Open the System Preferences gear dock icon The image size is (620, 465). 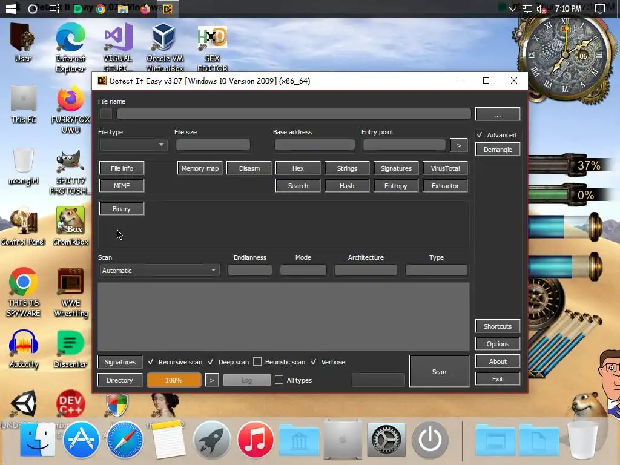click(x=386, y=440)
